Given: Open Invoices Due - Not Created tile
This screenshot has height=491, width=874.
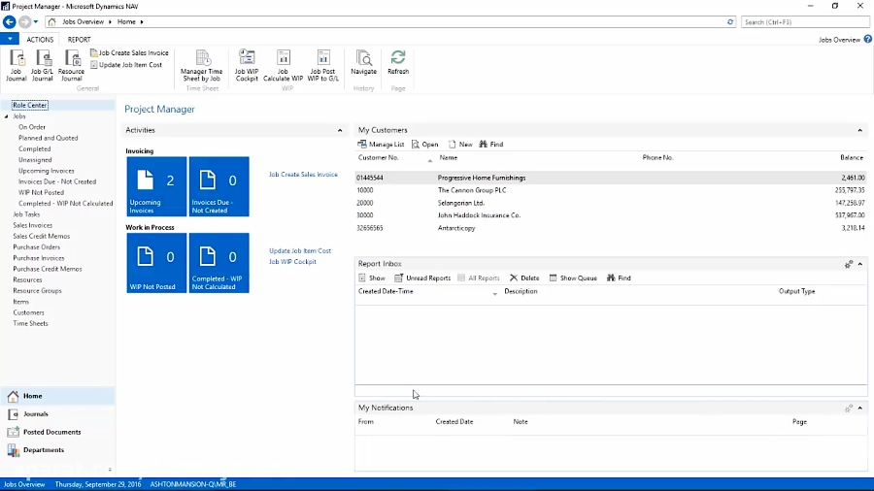Looking at the screenshot, I should [219, 186].
